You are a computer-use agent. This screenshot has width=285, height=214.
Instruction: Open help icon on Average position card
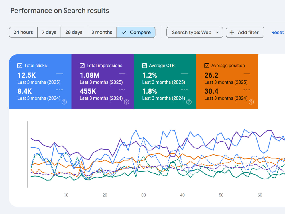[x=251, y=102]
